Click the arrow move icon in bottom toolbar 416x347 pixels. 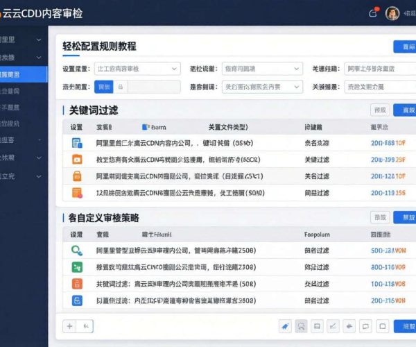(x=349, y=326)
